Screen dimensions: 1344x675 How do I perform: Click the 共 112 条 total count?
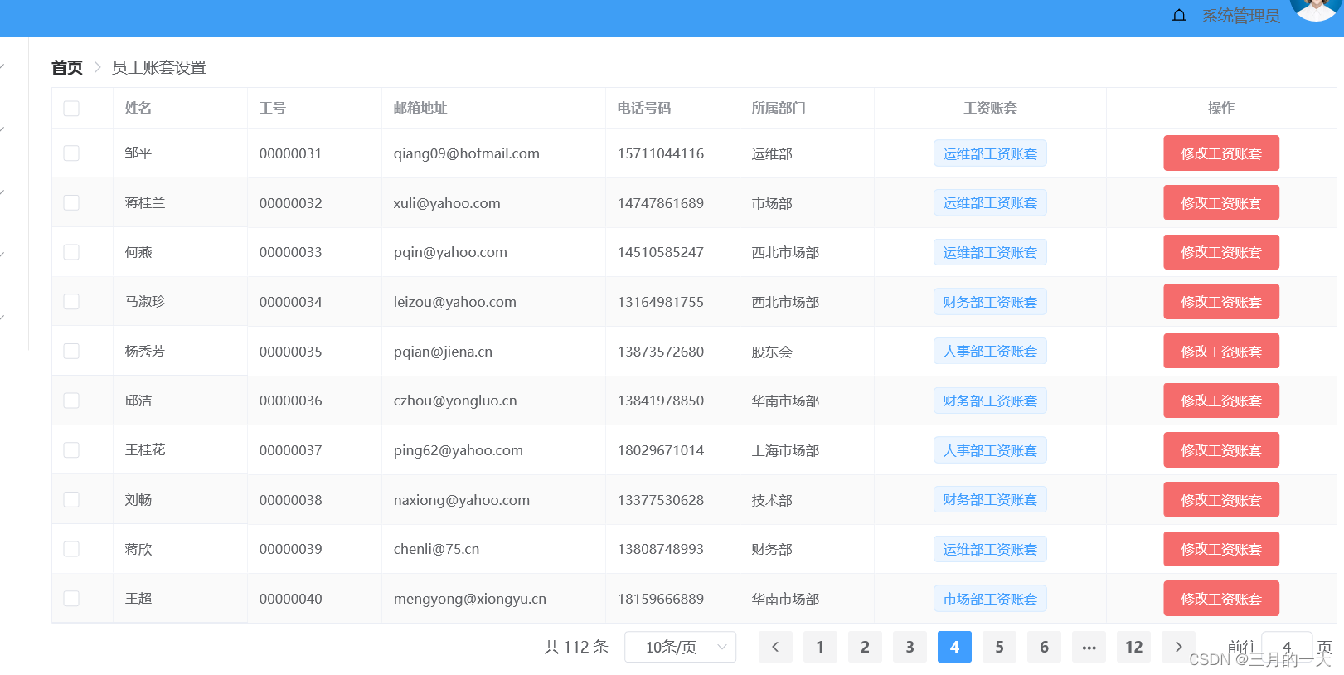click(x=576, y=647)
